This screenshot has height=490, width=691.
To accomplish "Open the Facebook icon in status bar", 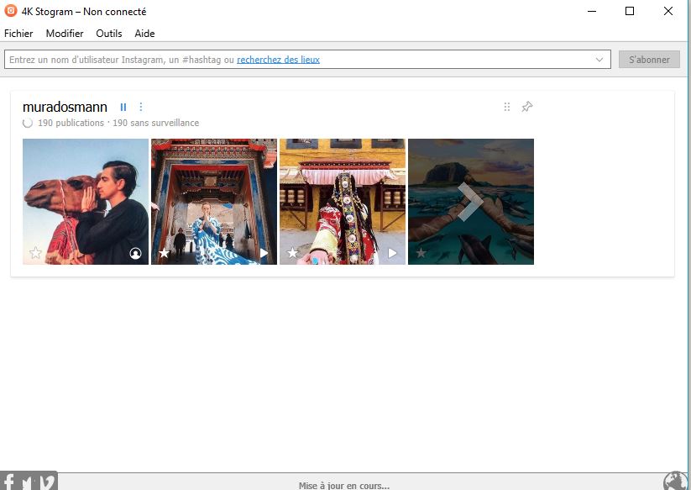I will tap(9, 482).
